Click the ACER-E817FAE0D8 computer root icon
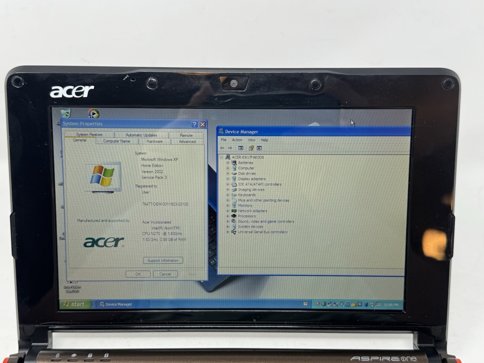Image resolution: width=484 pixels, height=363 pixels. tap(228, 157)
